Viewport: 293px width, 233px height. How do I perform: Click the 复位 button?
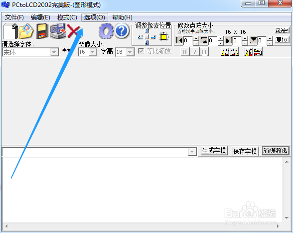click(282, 40)
